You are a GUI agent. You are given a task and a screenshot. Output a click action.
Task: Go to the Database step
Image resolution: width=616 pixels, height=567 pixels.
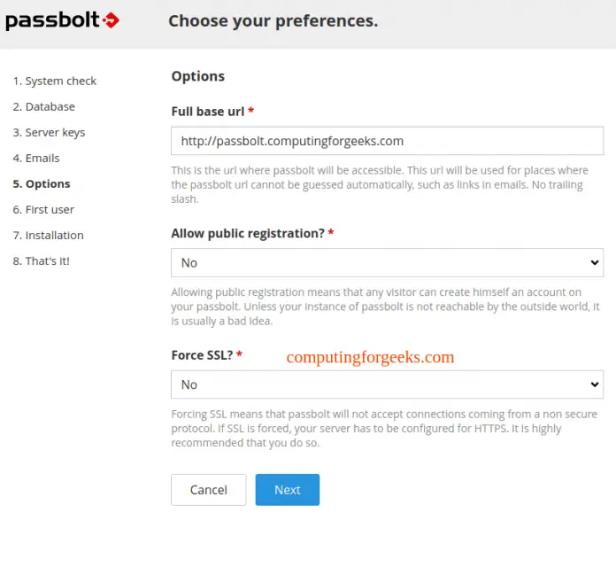pyautogui.click(x=44, y=106)
